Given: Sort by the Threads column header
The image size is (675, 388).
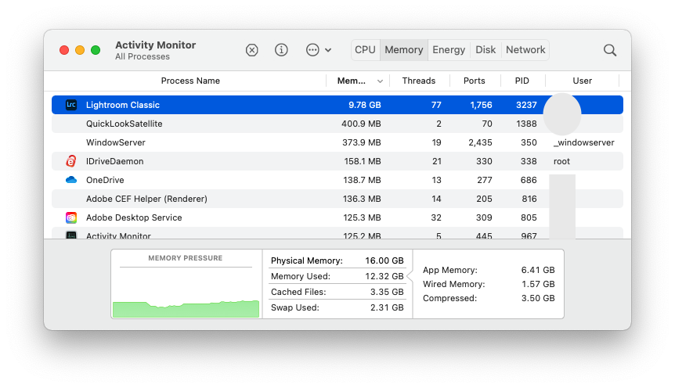Looking at the screenshot, I should coord(418,81).
